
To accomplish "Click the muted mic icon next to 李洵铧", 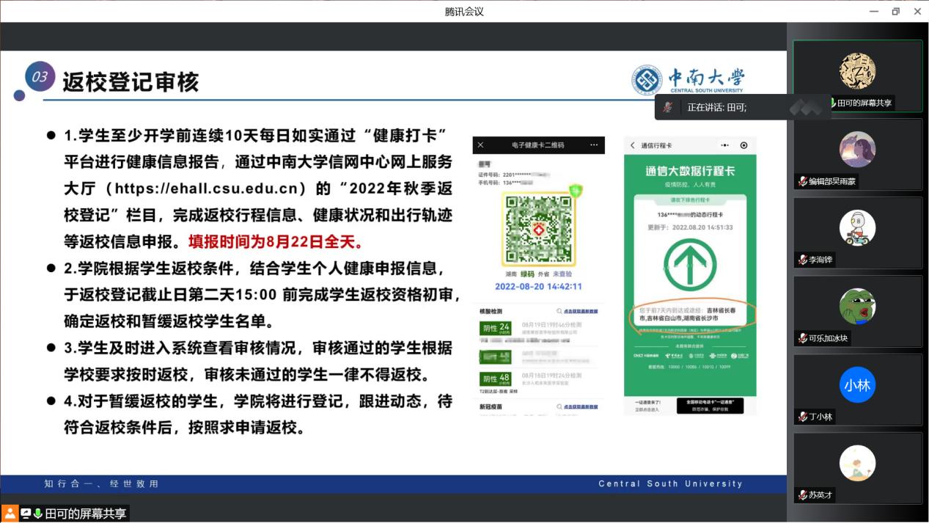I will [x=804, y=260].
